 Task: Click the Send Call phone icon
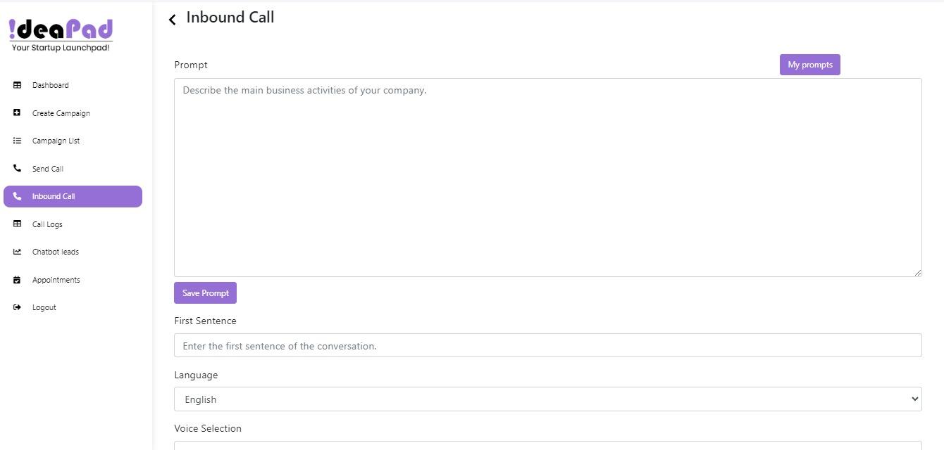pyautogui.click(x=18, y=169)
